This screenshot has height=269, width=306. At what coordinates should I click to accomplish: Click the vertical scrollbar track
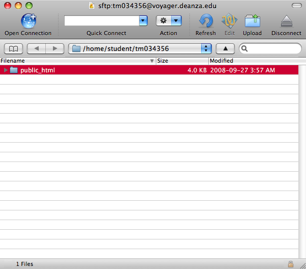tap(302, 162)
